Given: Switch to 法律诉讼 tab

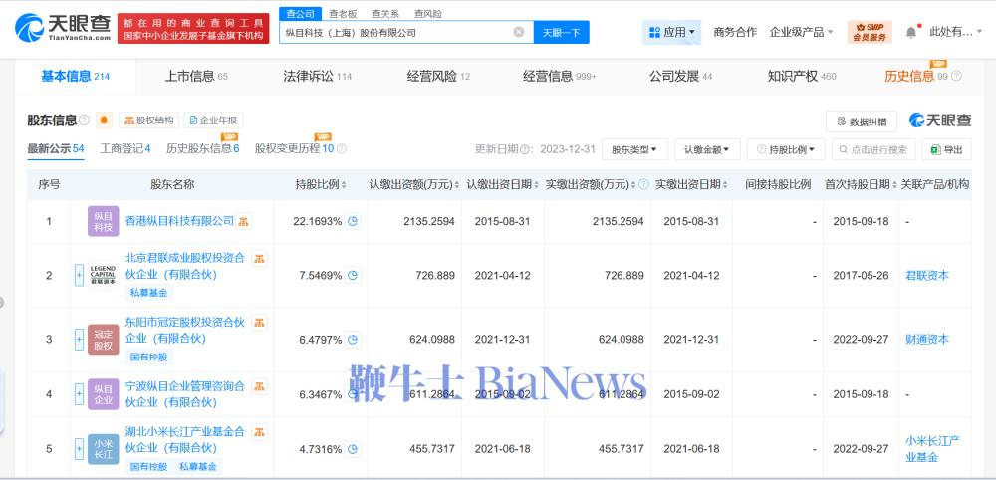Looking at the screenshot, I should pos(317,77).
